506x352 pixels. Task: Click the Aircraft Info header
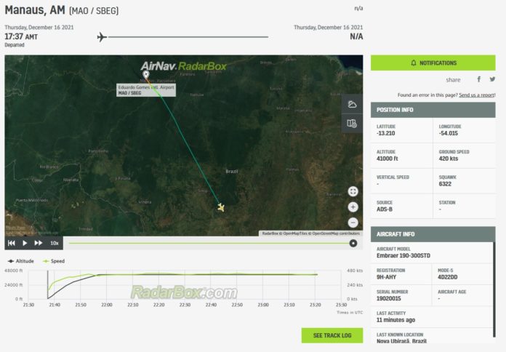pyautogui.click(x=433, y=234)
